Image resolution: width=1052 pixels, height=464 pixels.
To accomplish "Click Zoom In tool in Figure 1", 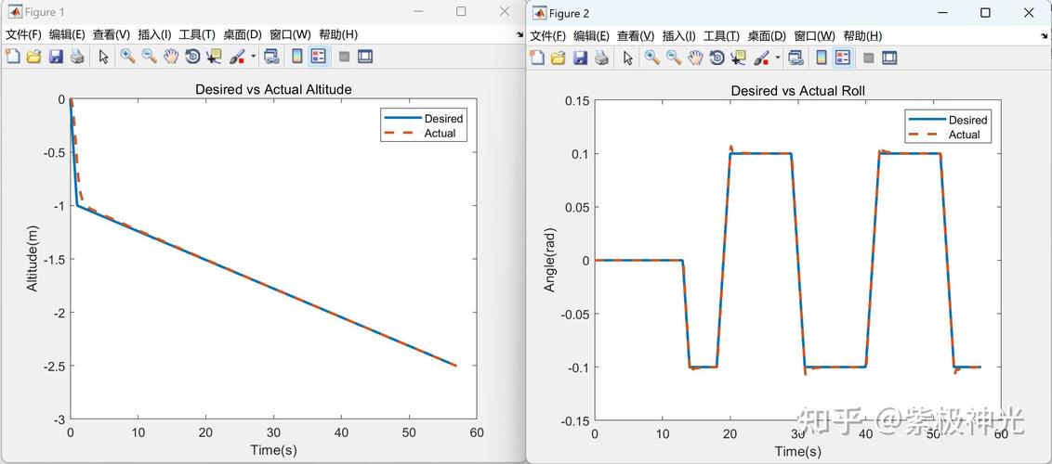I will (127, 57).
